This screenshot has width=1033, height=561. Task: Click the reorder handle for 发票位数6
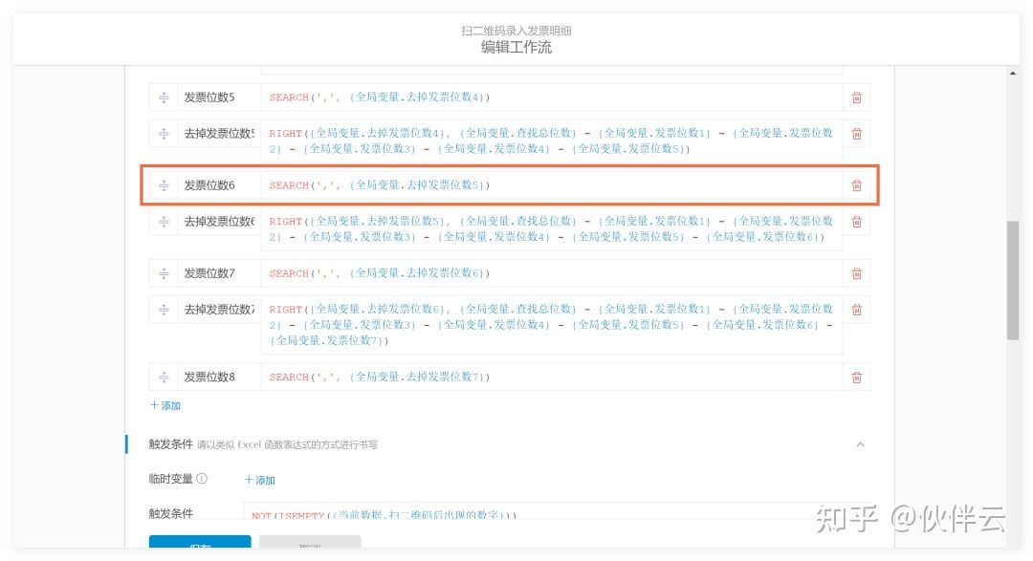164,185
